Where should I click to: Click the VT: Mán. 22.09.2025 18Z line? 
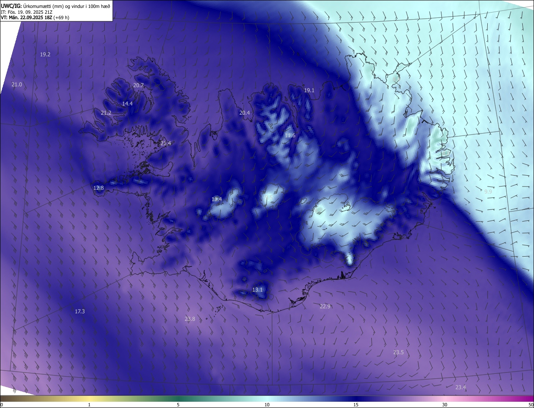click(35, 18)
